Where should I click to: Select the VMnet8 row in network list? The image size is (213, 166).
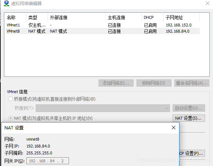click(103, 31)
